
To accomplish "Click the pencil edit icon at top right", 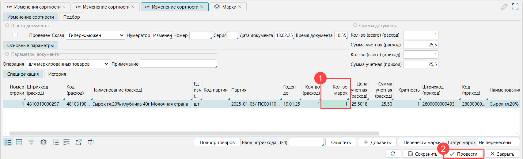I will [x=504, y=6].
